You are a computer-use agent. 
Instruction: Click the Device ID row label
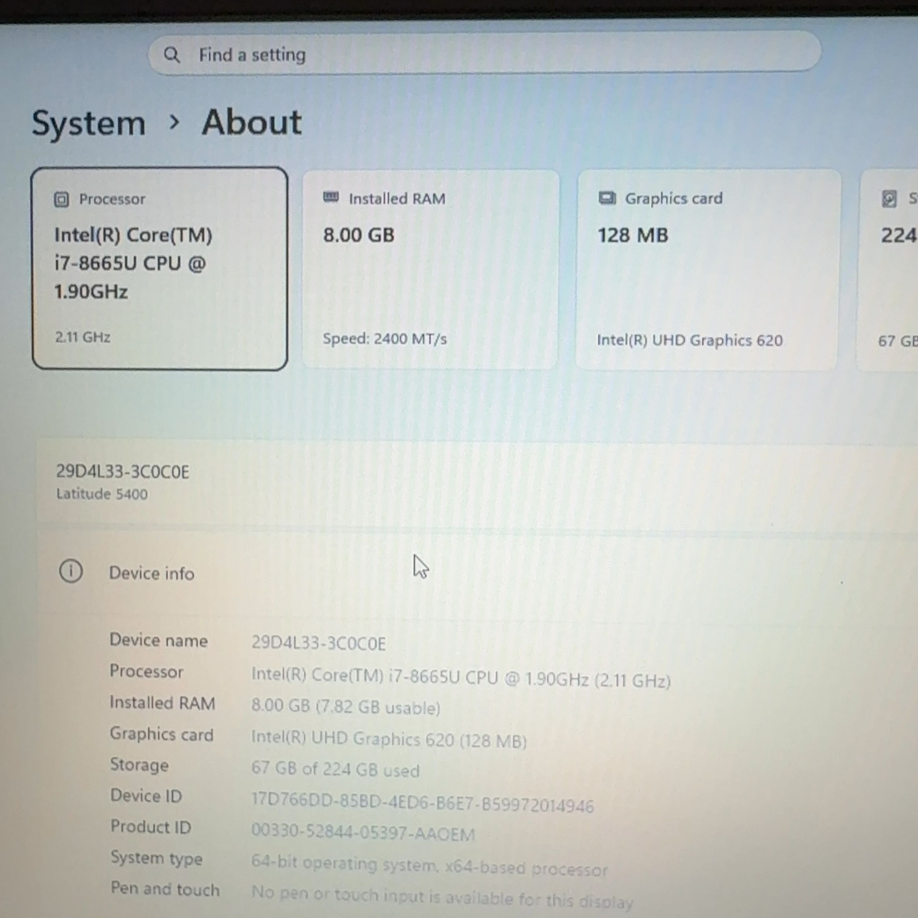point(146,796)
